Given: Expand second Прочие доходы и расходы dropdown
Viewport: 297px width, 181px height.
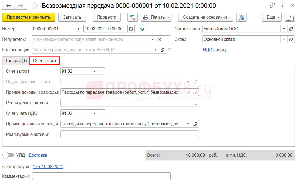Looking at the screenshot, I should pos(188,124).
